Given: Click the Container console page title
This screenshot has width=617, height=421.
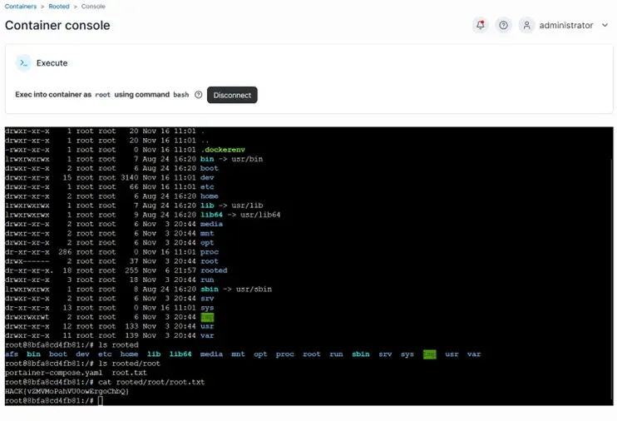Looking at the screenshot, I should click(57, 26).
